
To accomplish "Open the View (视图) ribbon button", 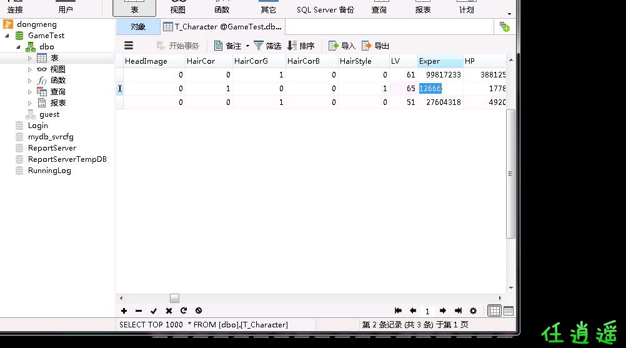I will click(177, 8).
